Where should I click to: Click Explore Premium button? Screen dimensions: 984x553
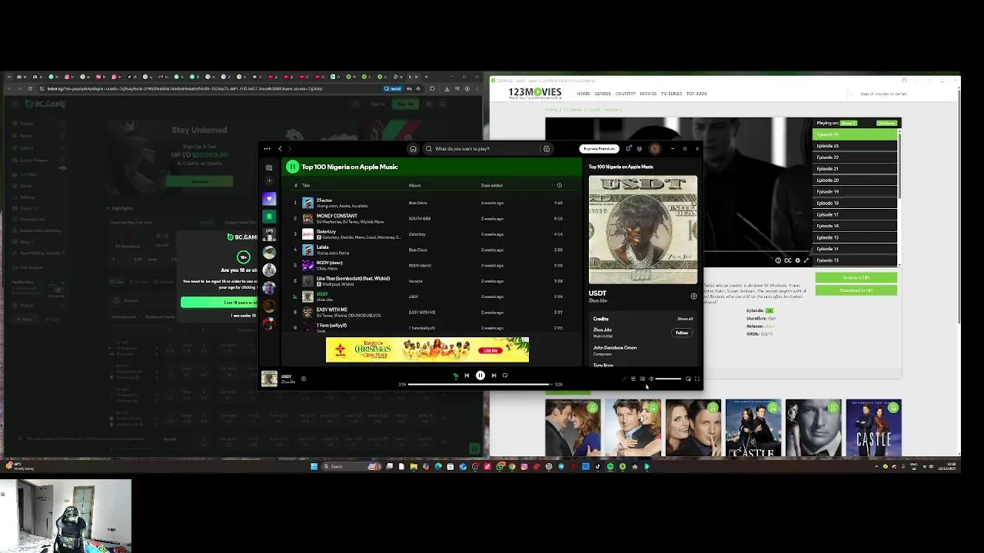tap(599, 149)
